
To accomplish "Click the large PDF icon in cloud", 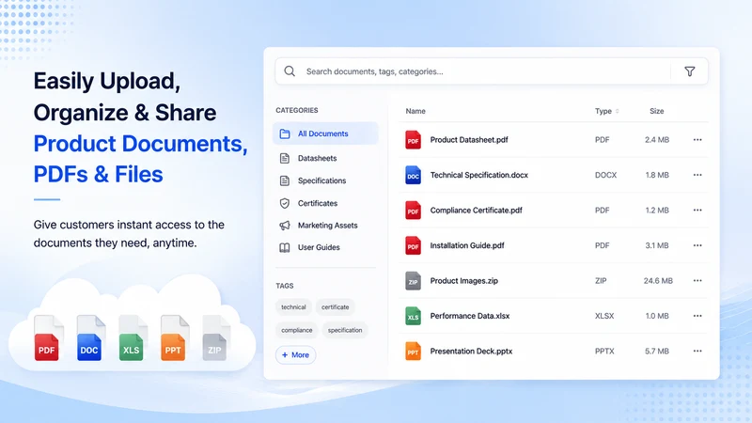I will (48, 338).
